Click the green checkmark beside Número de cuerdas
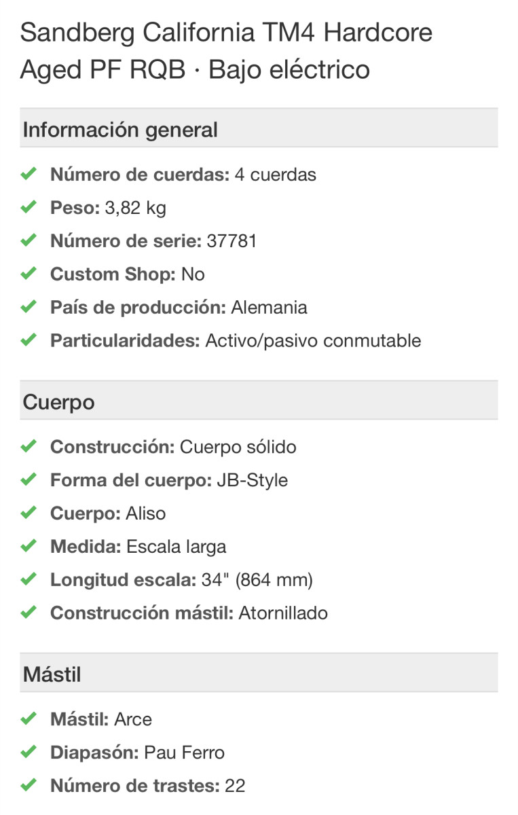The height and width of the screenshot is (815, 518). click(28, 175)
